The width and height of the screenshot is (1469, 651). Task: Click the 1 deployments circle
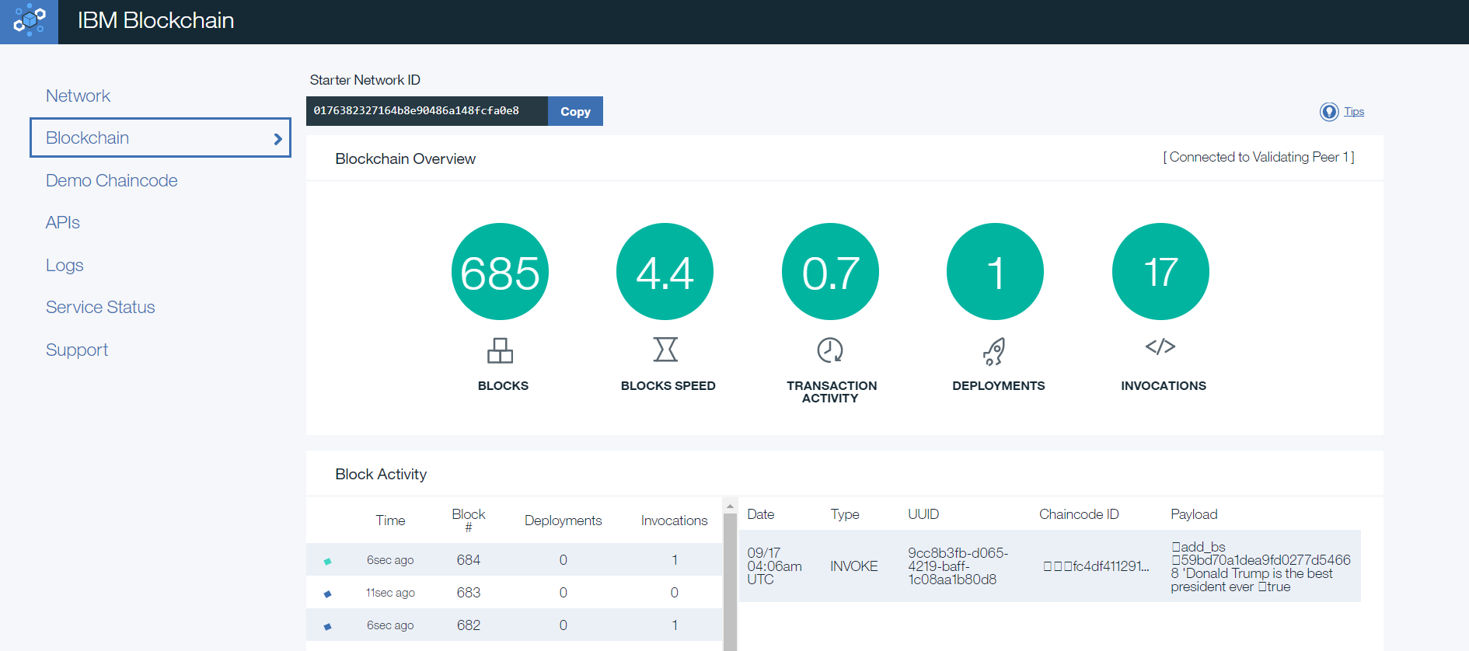[x=995, y=272]
